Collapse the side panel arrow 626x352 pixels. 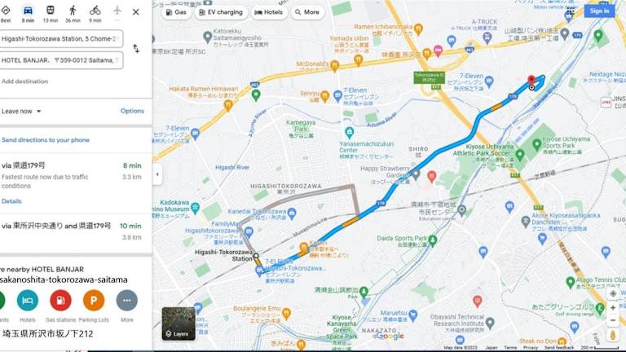[157, 174]
